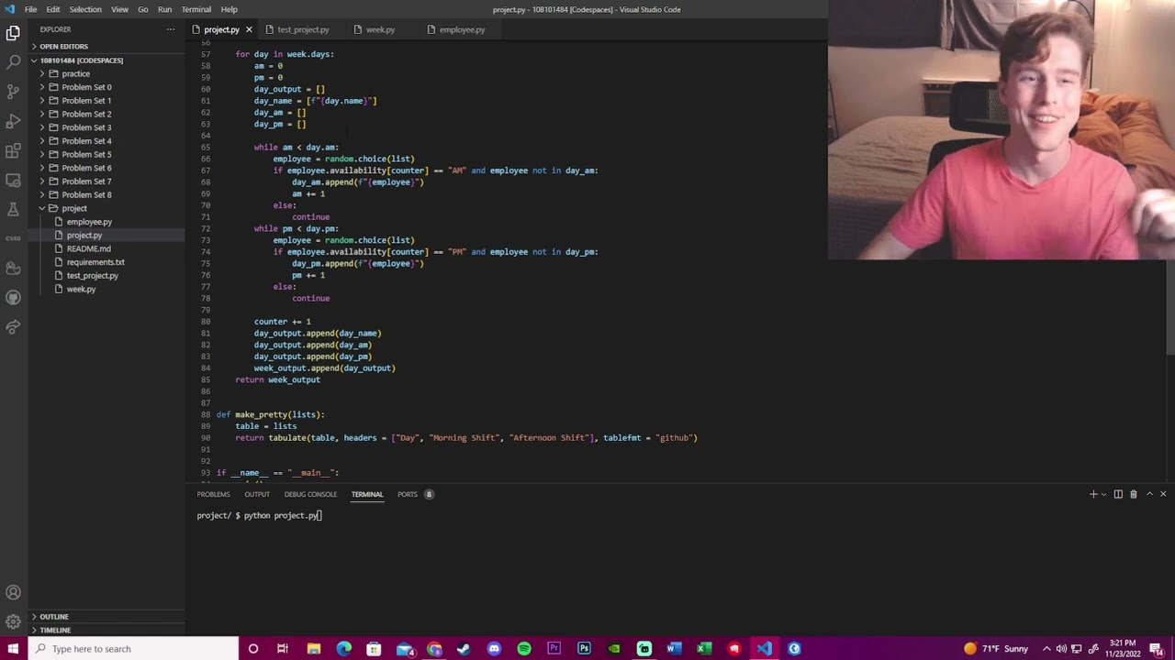Open the GitHub view in the activity bar

[x=13, y=297]
